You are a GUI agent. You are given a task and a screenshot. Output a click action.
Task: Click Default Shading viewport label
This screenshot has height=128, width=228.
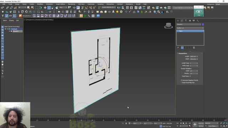[x=48, y=20]
